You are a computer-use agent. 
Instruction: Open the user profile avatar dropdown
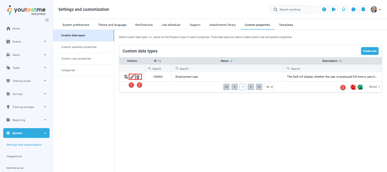click(376, 9)
